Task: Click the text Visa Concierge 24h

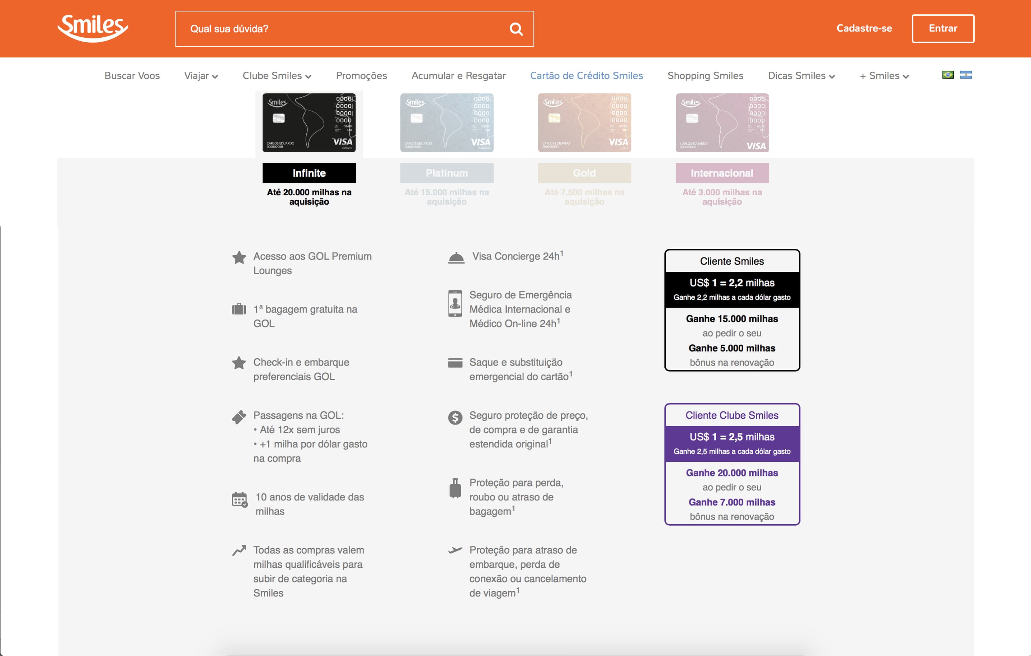Action: click(518, 256)
